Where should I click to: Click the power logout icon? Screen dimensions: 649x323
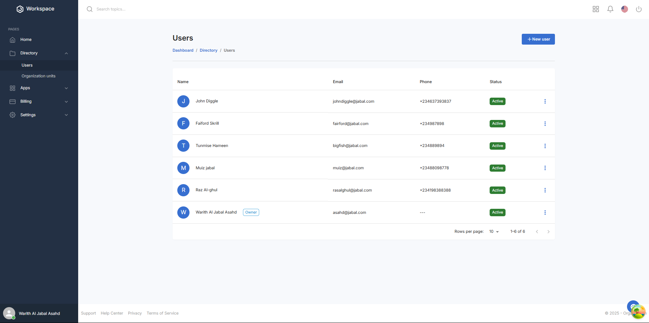(639, 9)
